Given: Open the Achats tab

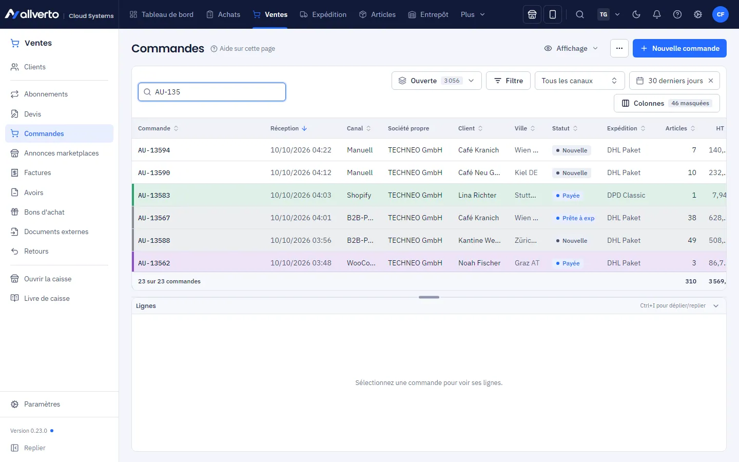Looking at the screenshot, I should (223, 14).
